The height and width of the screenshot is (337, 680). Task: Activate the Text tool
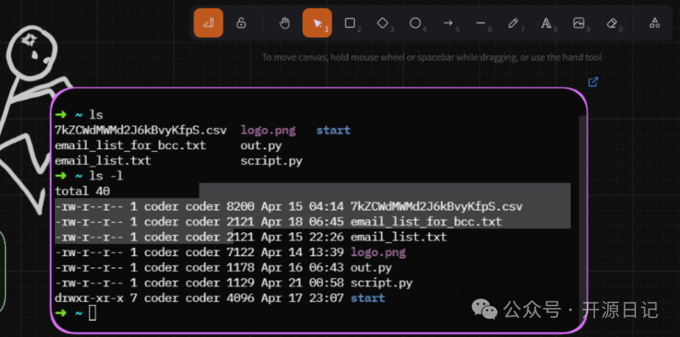click(547, 23)
